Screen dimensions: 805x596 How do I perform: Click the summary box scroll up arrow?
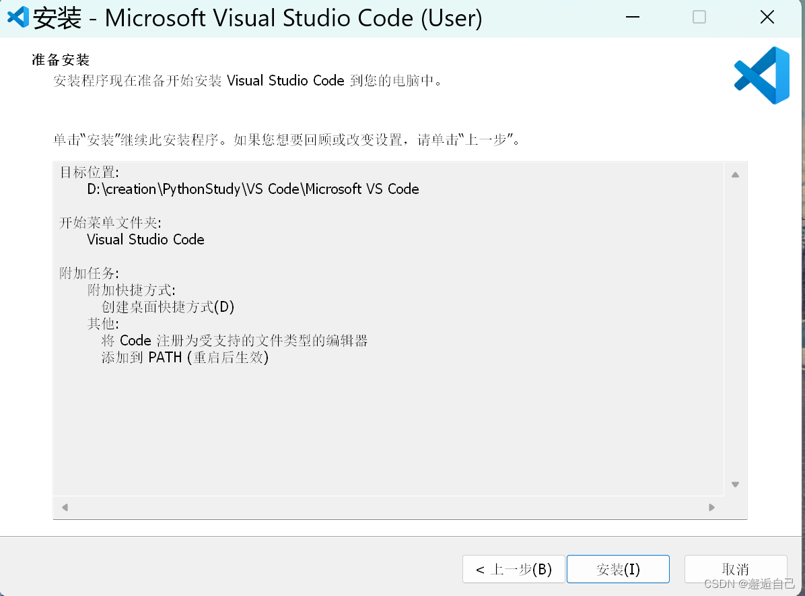[735, 175]
